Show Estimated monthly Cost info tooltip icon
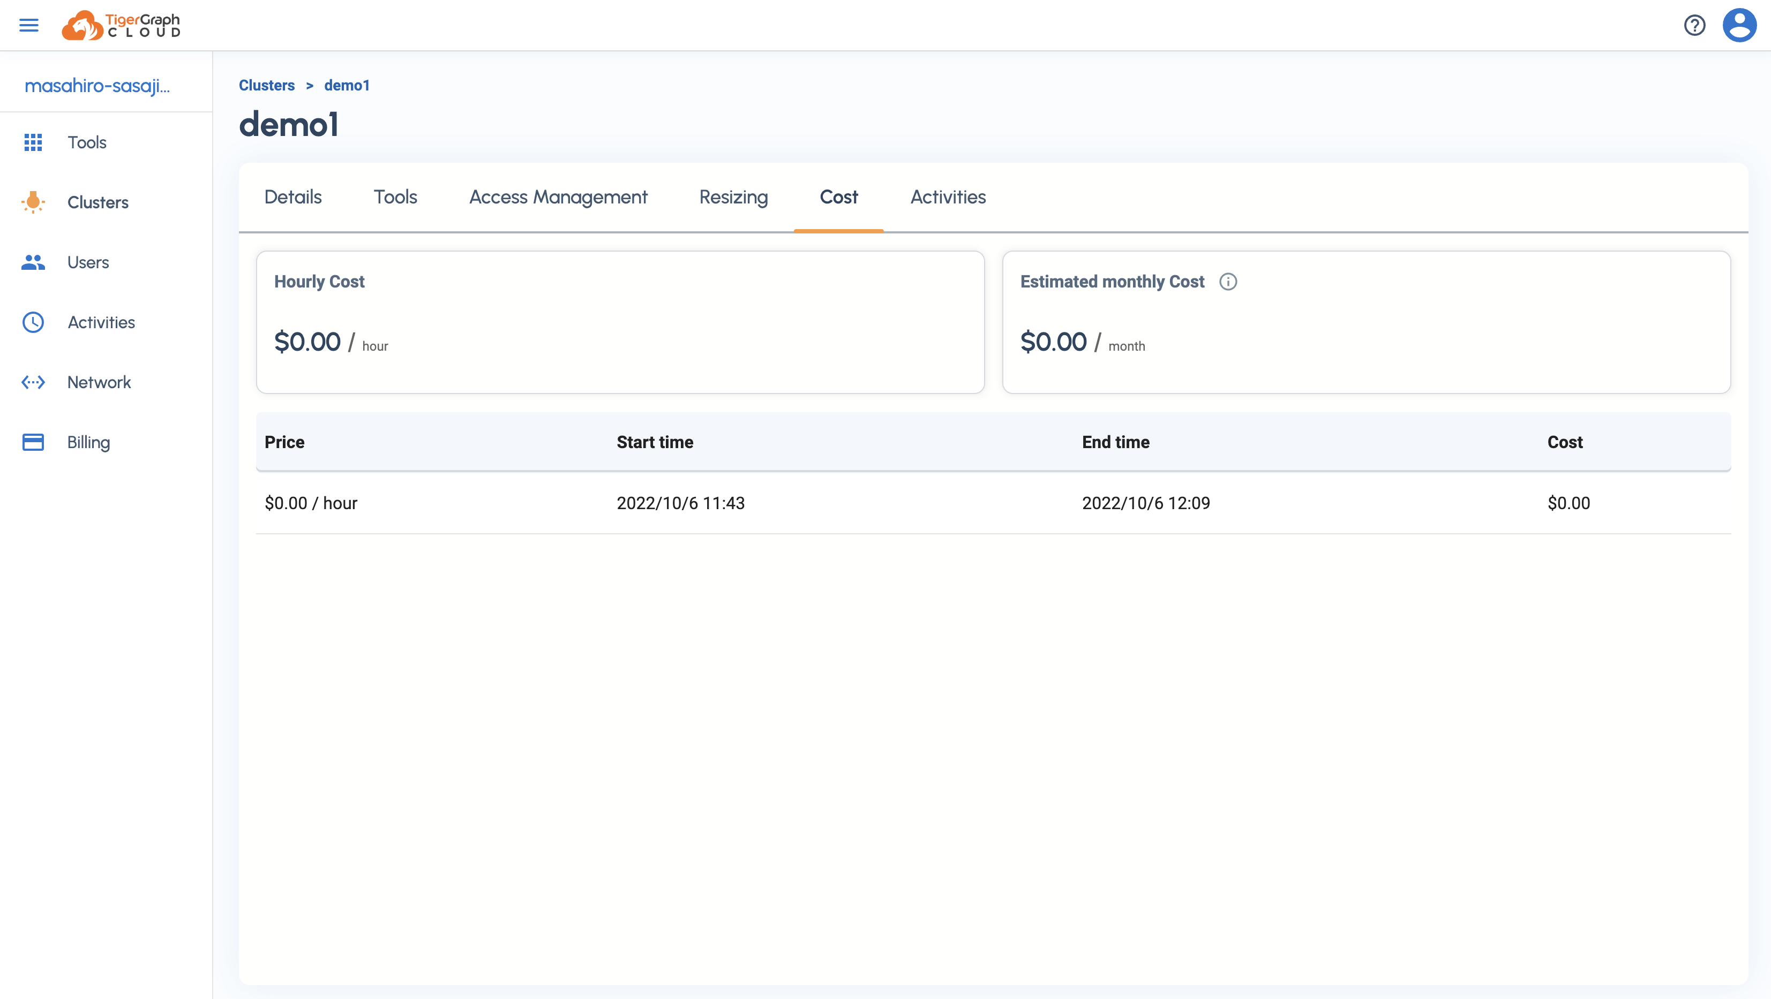 coord(1228,282)
